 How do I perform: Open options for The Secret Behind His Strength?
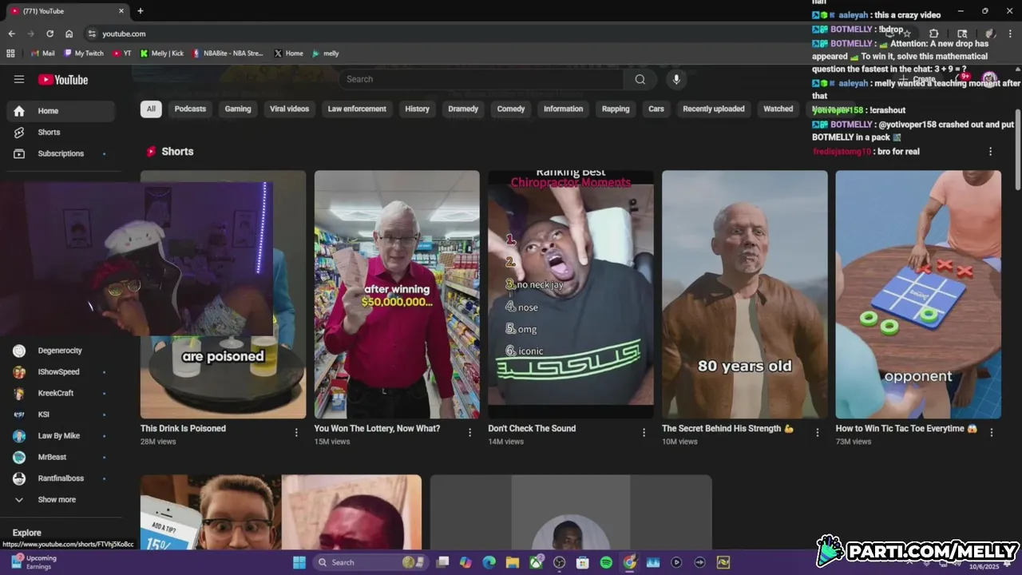817,432
